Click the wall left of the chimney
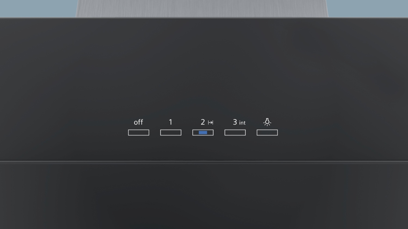Screen dimensions: 408x229 [x=38, y=8]
